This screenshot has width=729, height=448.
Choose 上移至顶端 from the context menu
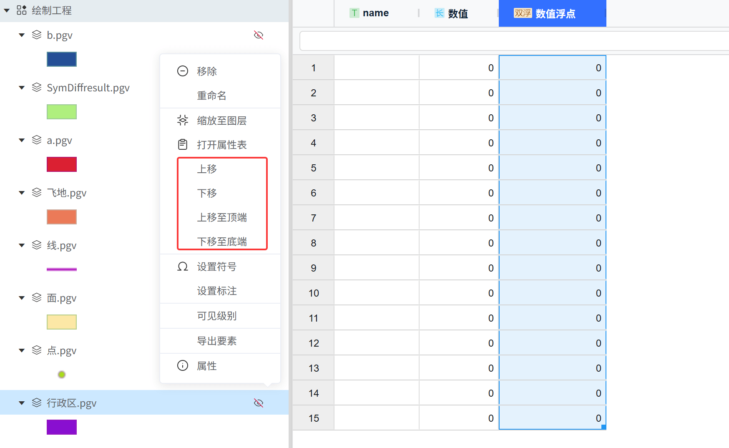click(222, 217)
